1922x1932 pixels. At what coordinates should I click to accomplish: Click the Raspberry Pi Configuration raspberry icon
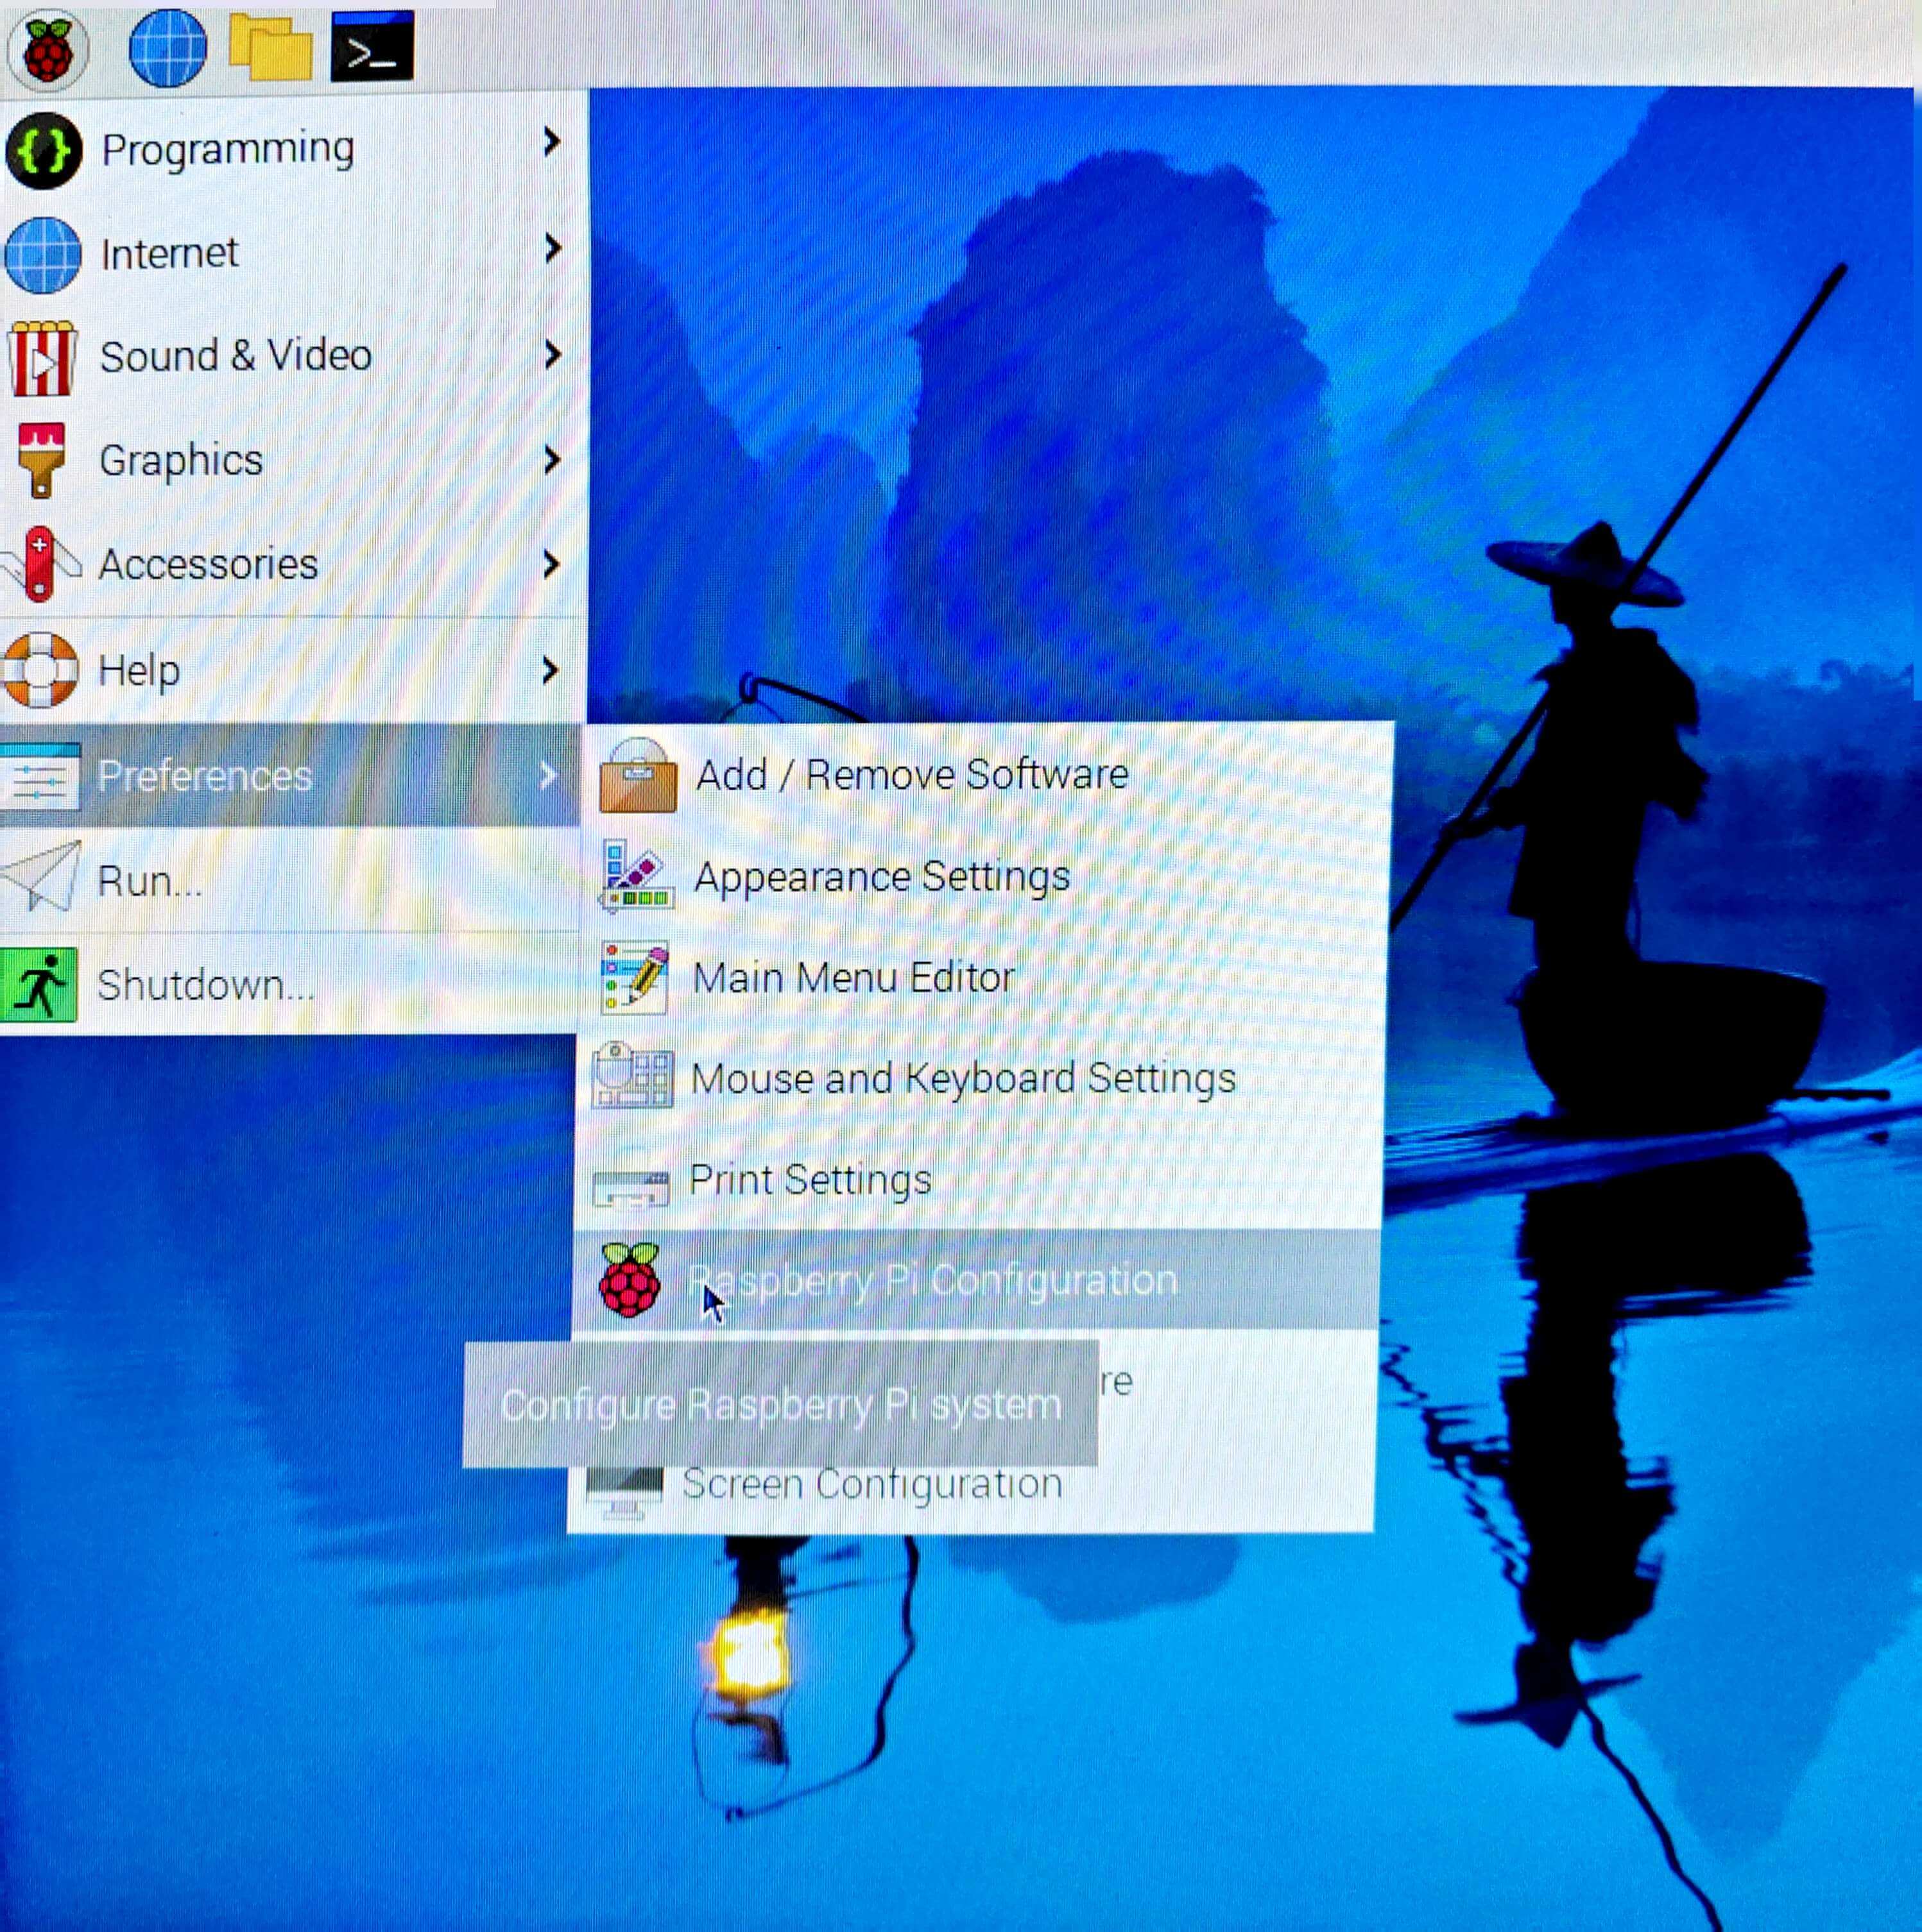(x=630, y=1280)
